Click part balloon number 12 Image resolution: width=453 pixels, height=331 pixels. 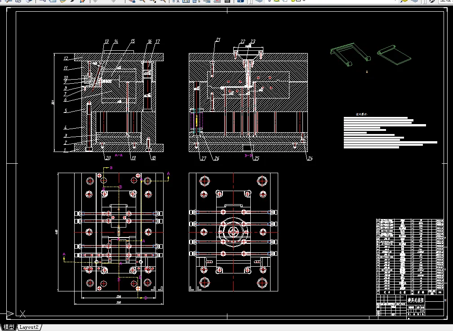coord(66,58)
